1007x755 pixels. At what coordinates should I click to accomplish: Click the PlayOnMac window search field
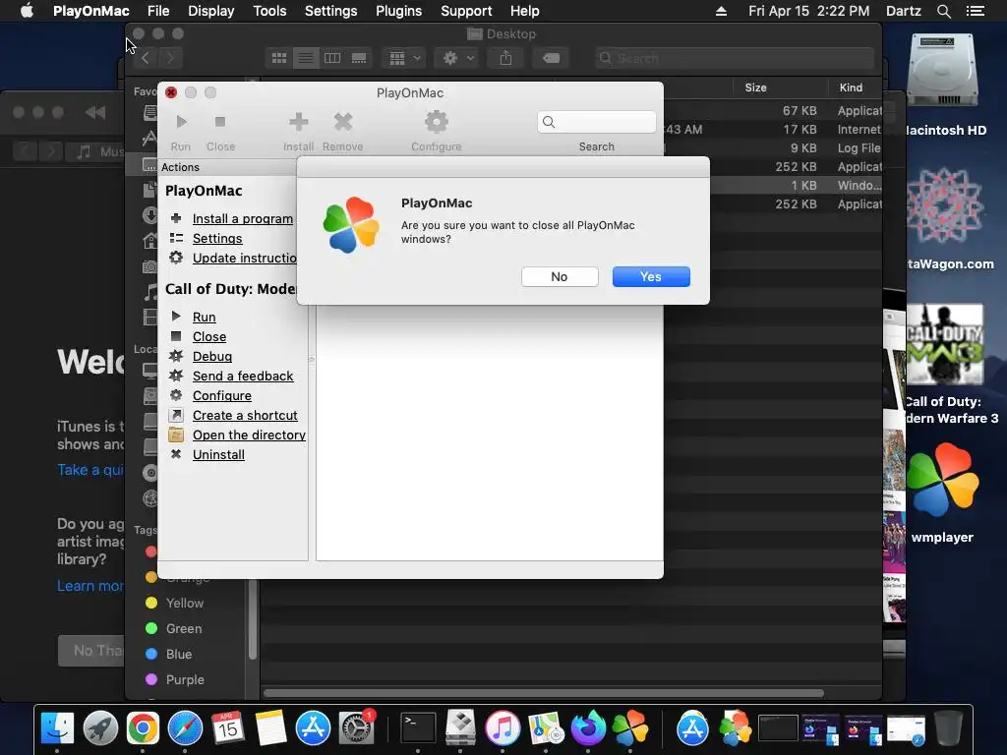pyautogui.click(x=597, y=122)
